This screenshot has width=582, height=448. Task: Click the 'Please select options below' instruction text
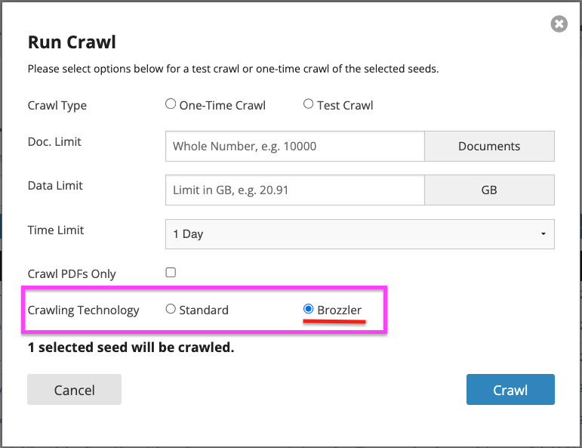(233, 69)
